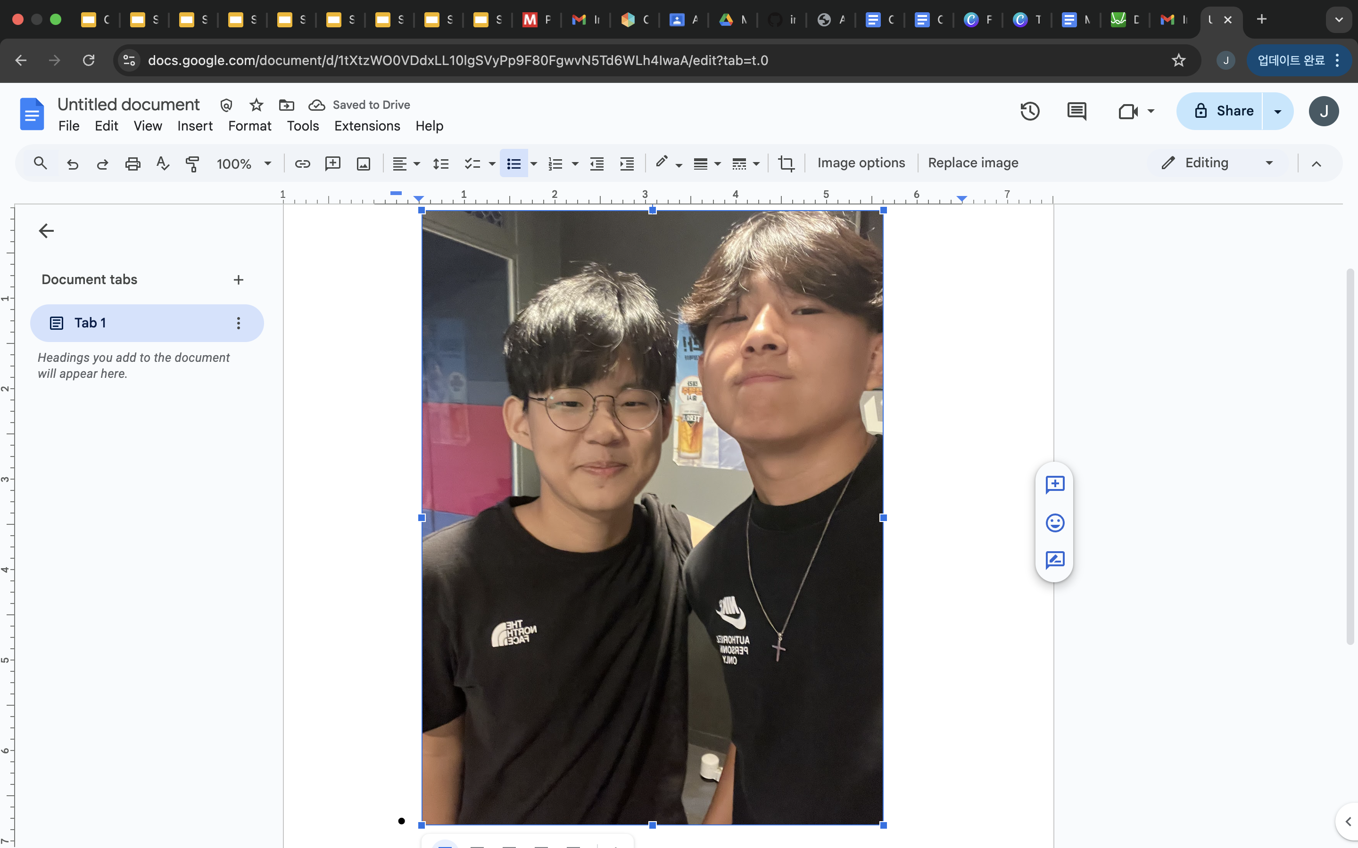Click the insert link icon
The image size is (1358, 848).
[x=302, y=163]
